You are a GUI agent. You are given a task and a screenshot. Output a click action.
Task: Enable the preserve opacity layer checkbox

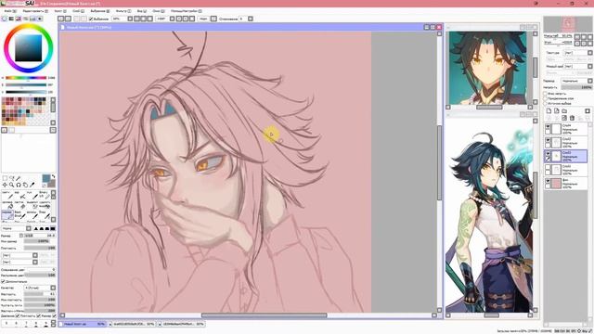pos(546,93)
